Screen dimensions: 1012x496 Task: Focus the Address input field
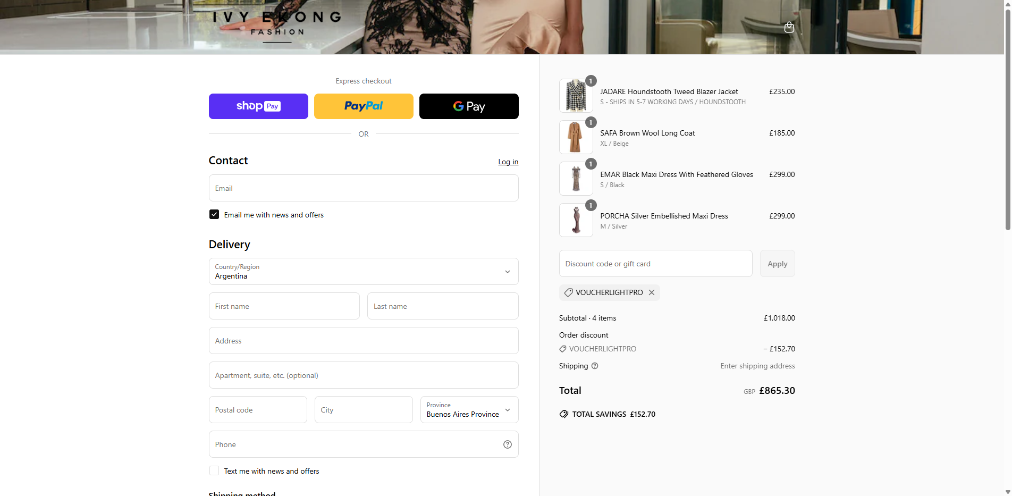pyautogui.click(x=364, y=341)
